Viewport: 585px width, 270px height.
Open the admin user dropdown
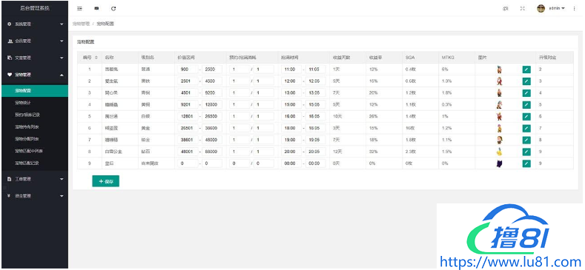551,8
